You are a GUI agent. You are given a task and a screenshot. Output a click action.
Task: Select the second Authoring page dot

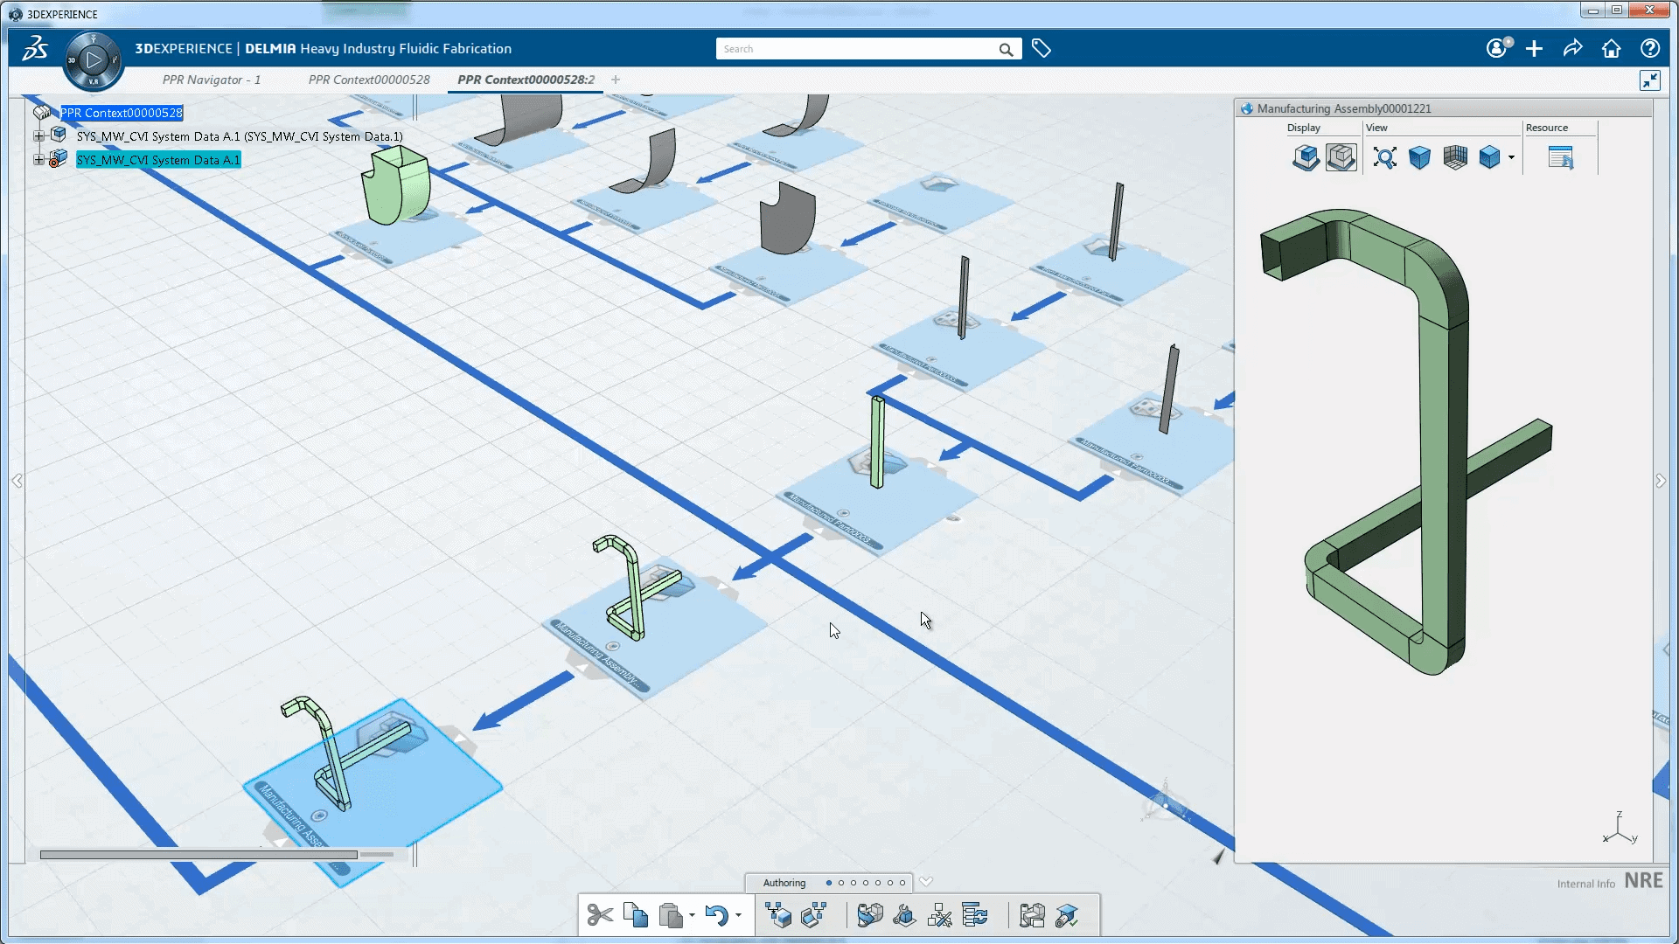(x=841, y=883)
